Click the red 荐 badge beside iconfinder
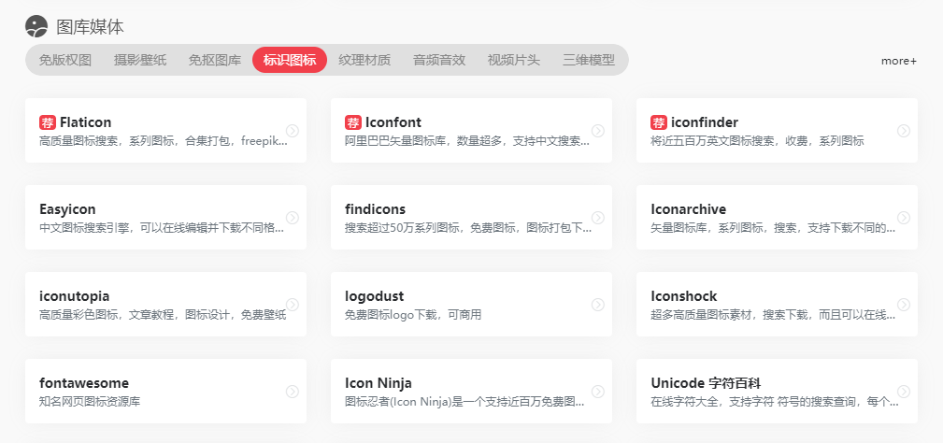 click(x=659, y=122)
